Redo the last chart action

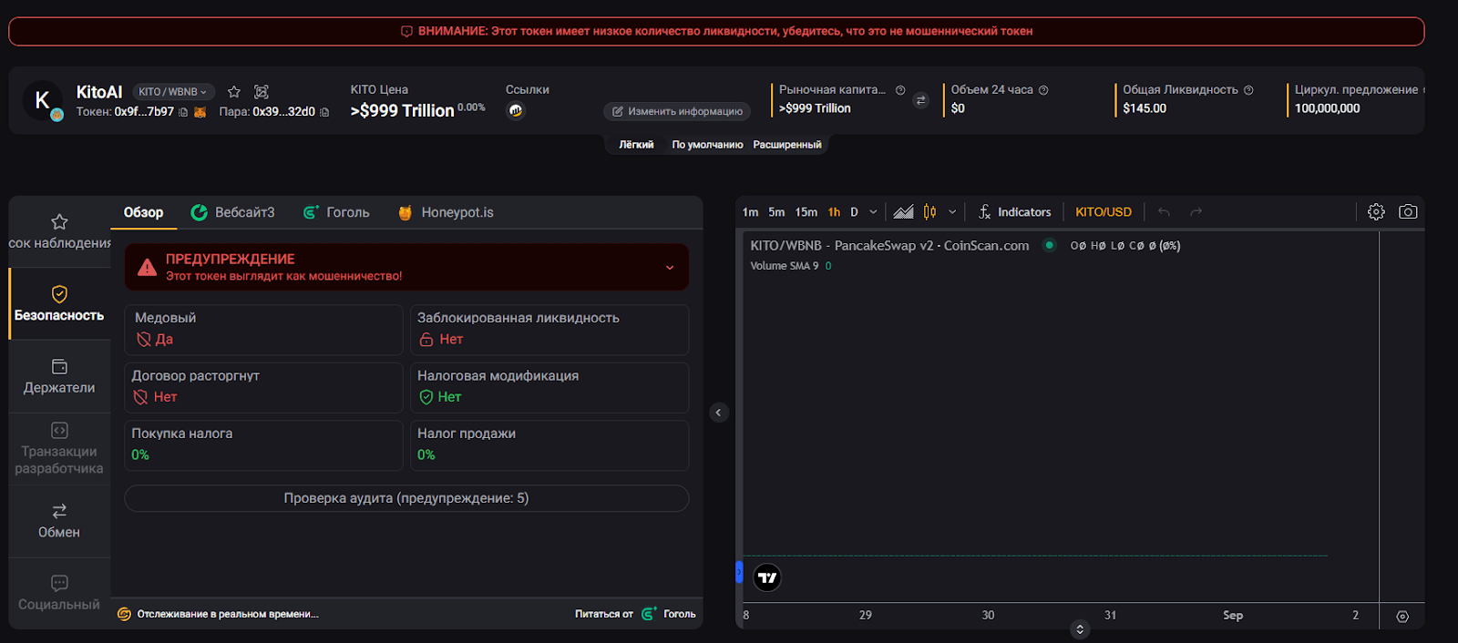point(1196,212)
